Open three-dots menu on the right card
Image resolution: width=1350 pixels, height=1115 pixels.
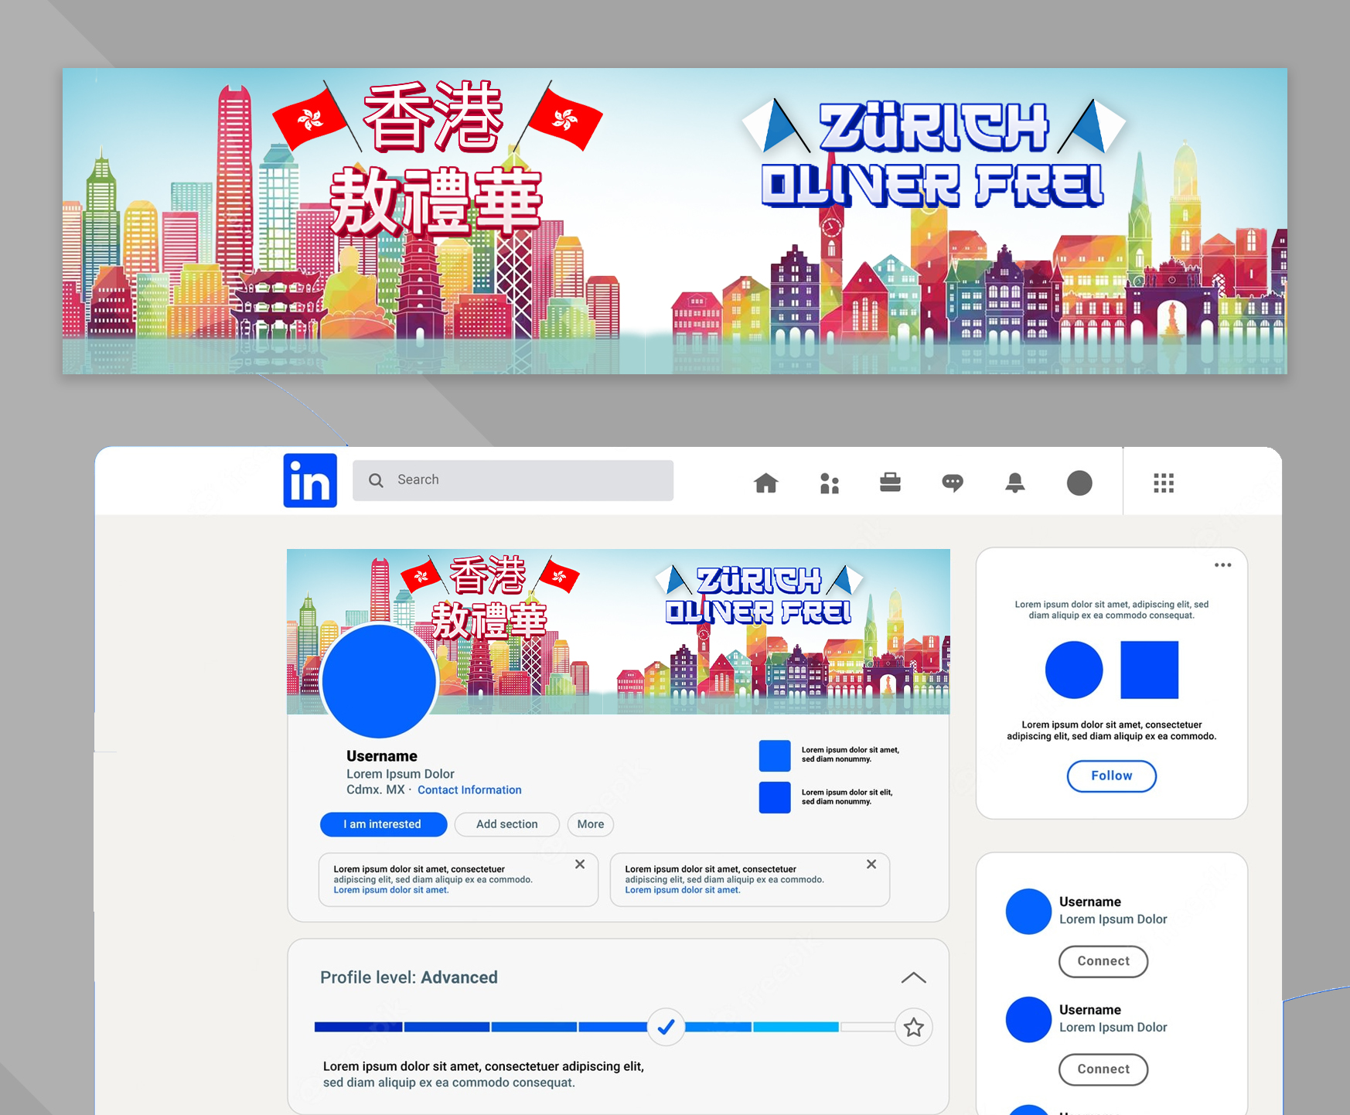pyautogui.click(x=1222, y=565)
